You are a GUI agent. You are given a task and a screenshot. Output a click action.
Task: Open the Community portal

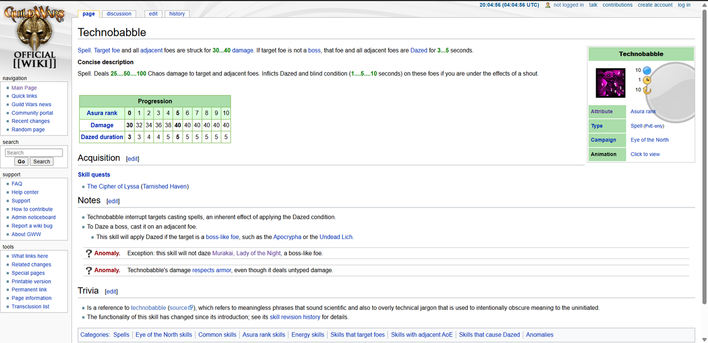[33, 113]
